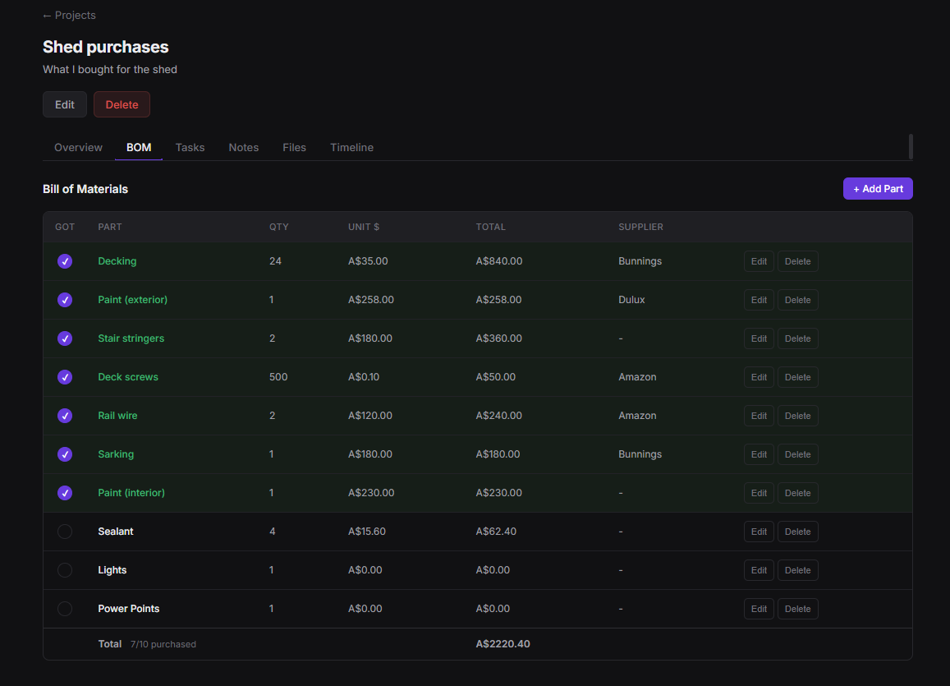Go to the Notes tab
Viewport: 950px width, 686px height.
click(243, 148)
